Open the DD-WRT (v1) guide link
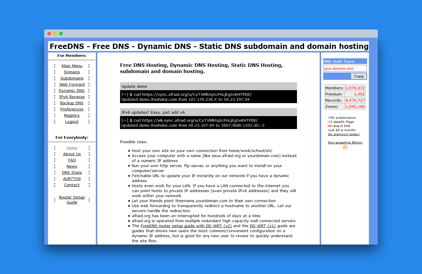 click(x=263, y=226)
